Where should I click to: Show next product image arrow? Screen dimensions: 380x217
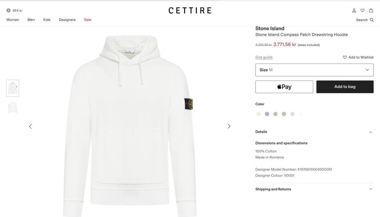229,126
